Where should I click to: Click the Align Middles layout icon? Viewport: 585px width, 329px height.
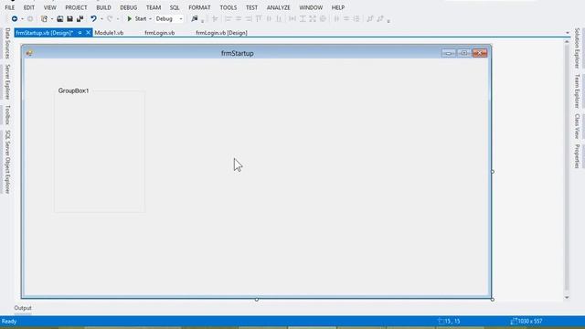tap(269, 18)
